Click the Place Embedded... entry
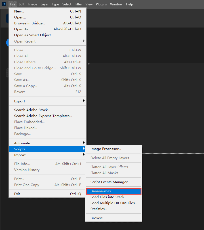Viewport: 204px width, 230px height. (x=47, y=122)
